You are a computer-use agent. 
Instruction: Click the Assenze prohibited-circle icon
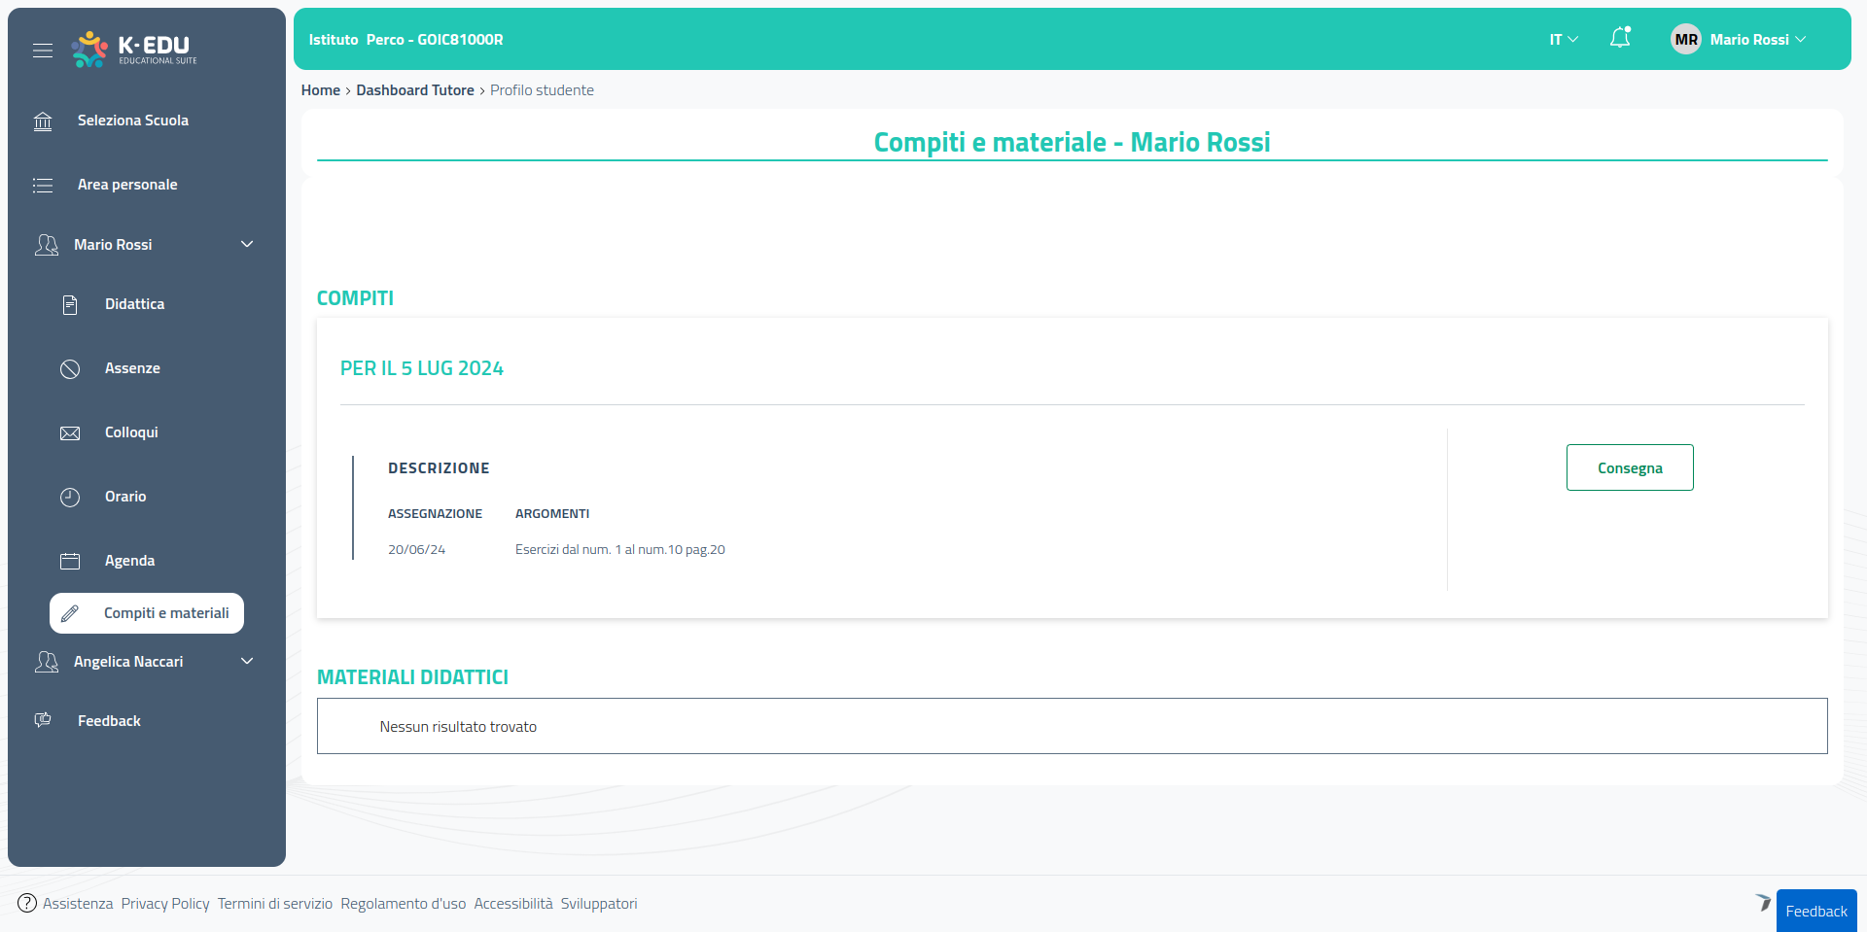tap(70, 369)
